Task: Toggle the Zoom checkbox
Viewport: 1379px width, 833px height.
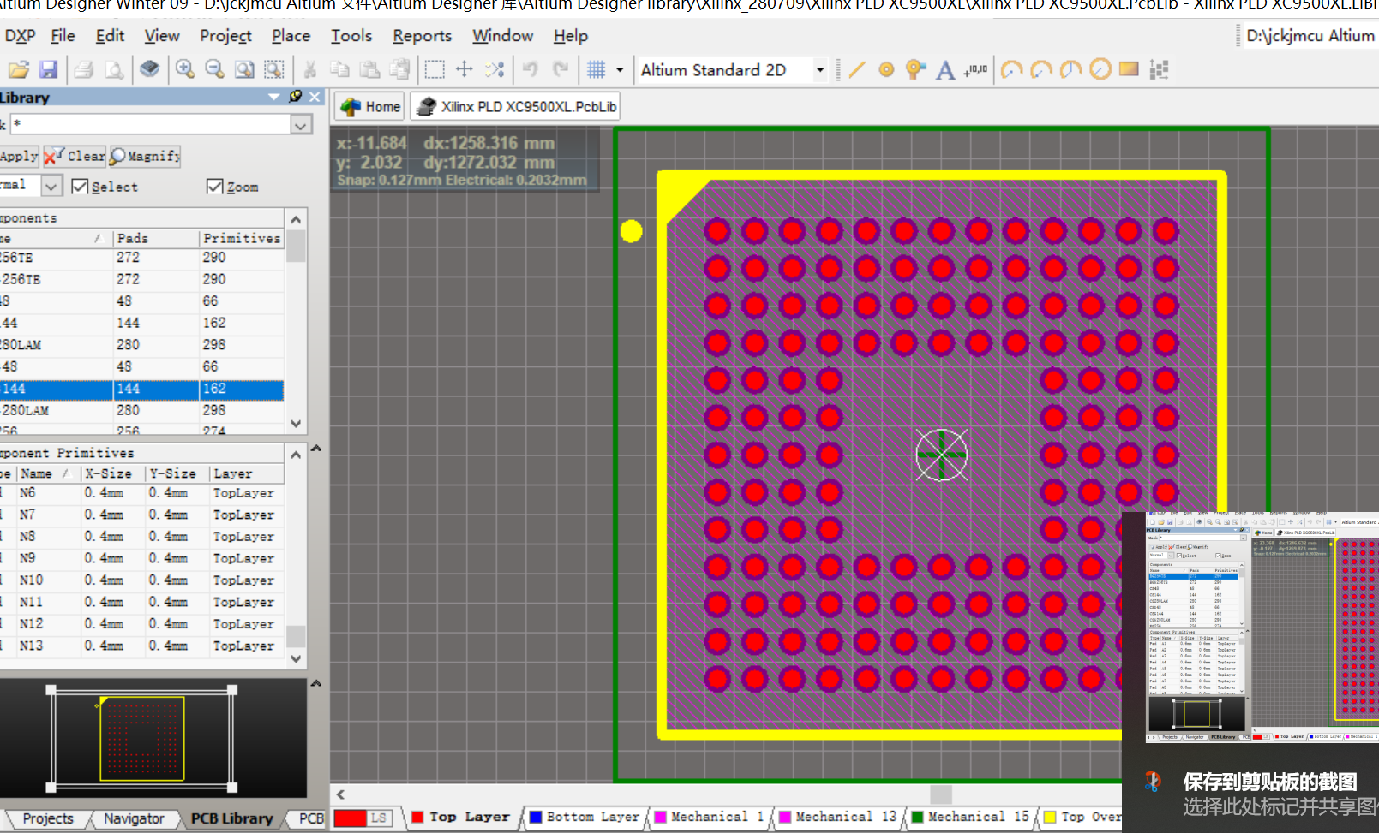Action: [x=215, y=187]
